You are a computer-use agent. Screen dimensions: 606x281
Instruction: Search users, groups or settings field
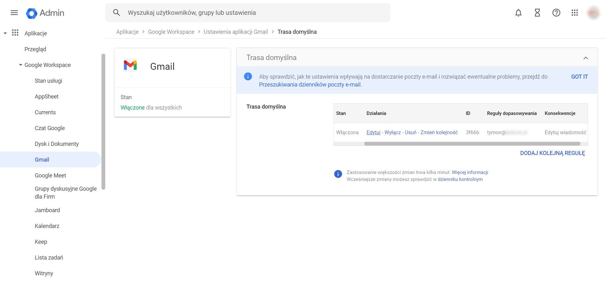pyautogui.click(x=248, y=13)
